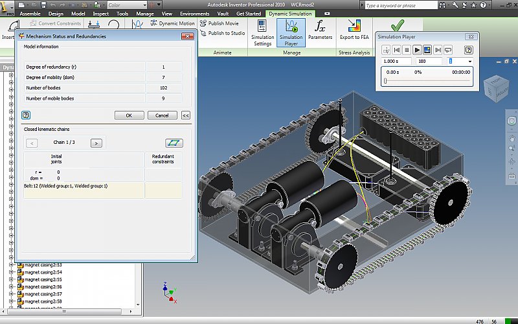Viewport: 518px width, 324px height.
Task: Click the Pan hand in navigation bar
Action: (x=512, y=137)
